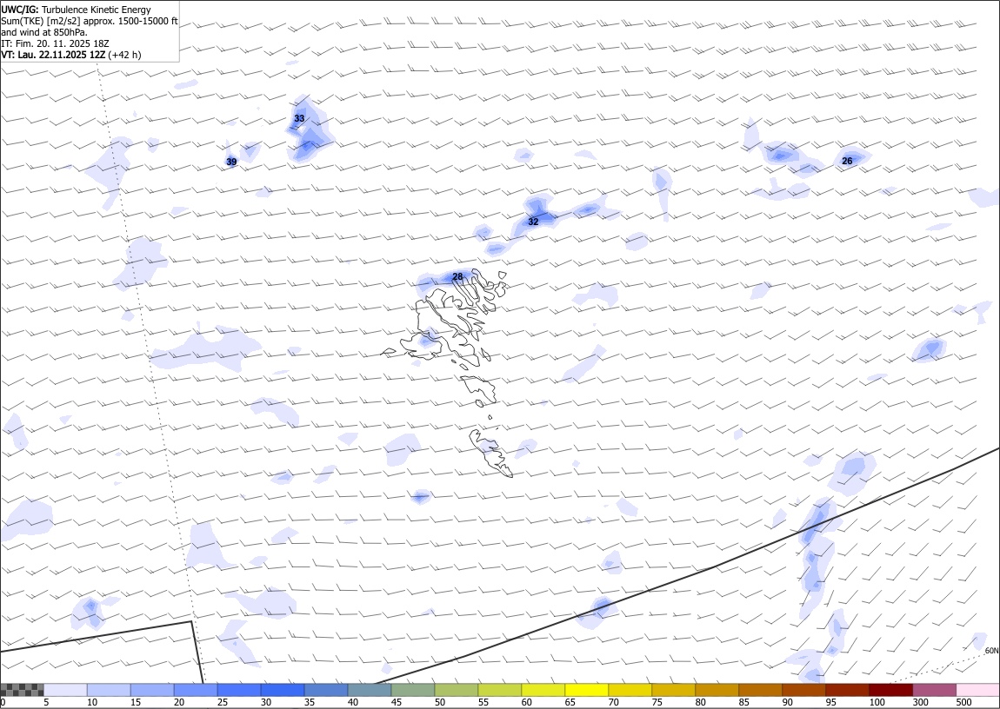Select the 300-500 mauve legend swatch
Screen dimensions: 1000x709
[x=934, y=690]
